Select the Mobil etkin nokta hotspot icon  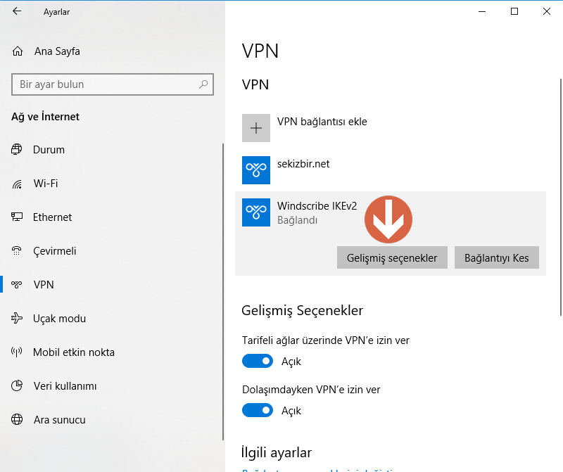tap(15, 352)
